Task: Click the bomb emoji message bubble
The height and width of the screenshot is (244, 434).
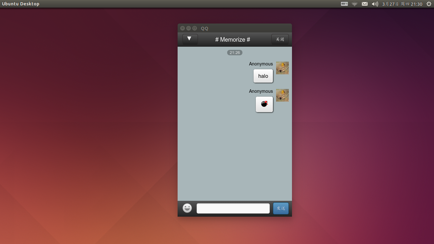Action: click(x=264, y=104)
